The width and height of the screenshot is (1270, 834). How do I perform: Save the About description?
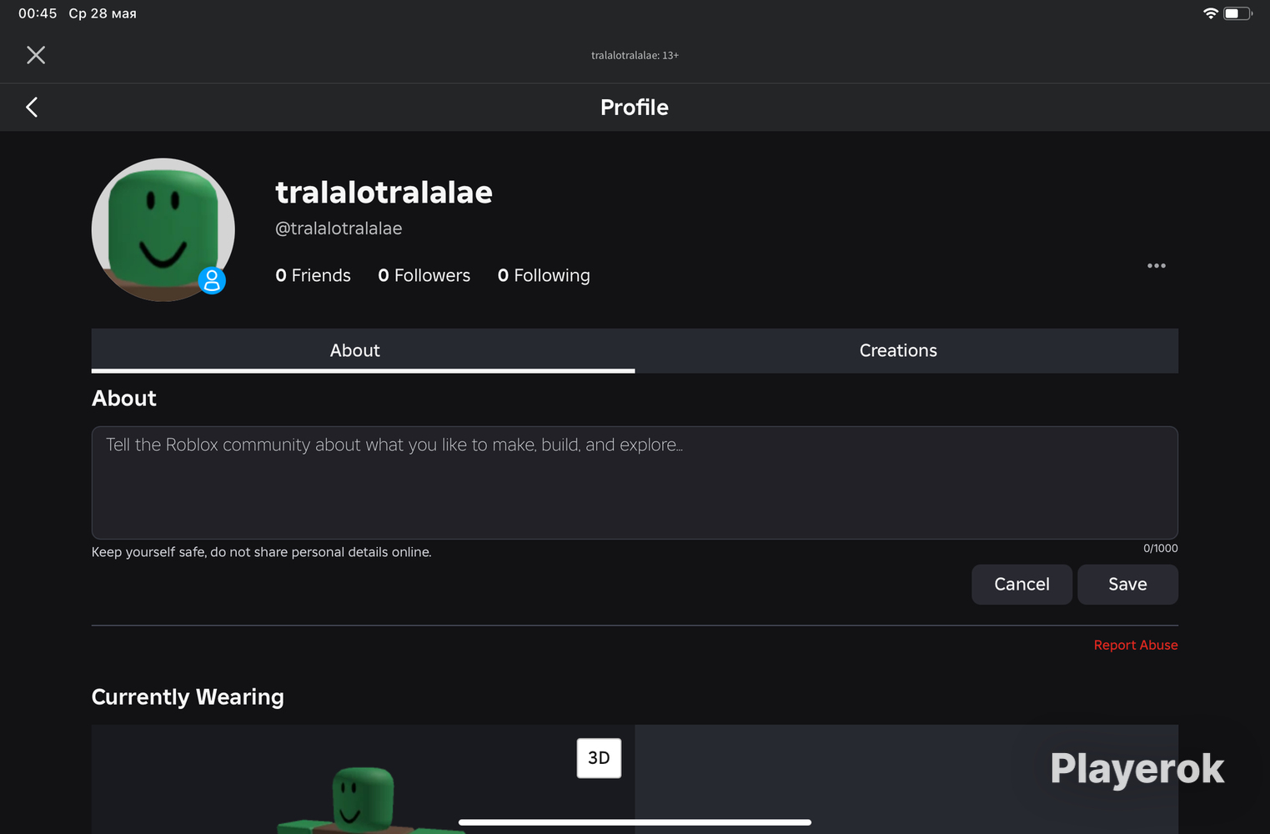coord(1127,585)
